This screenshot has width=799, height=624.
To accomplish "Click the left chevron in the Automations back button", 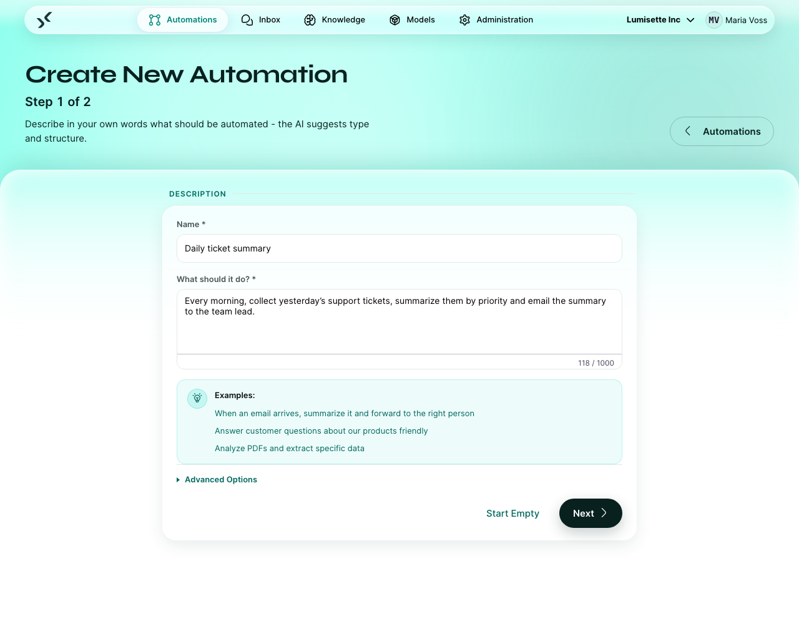I will (688, 131).
